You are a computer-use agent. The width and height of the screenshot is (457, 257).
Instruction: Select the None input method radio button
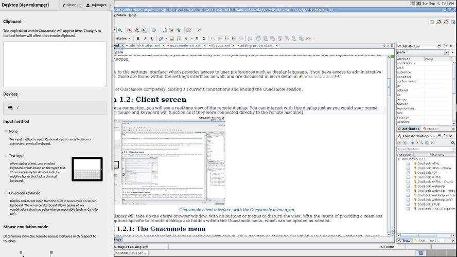click(6, 131)
